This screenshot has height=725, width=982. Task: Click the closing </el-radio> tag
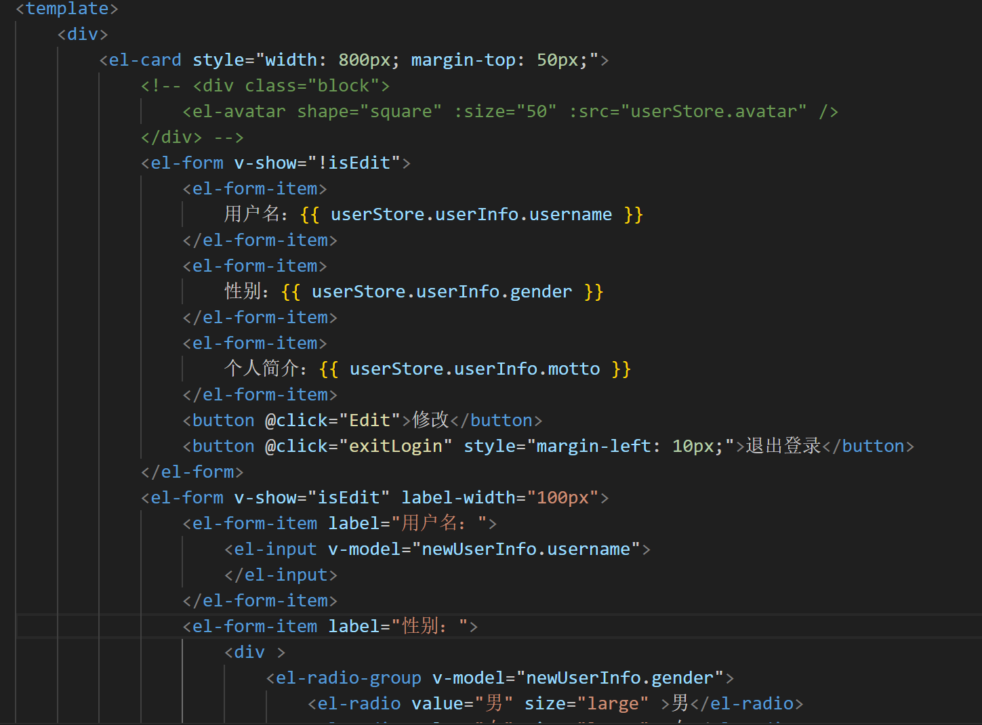[x=747, y=704]
